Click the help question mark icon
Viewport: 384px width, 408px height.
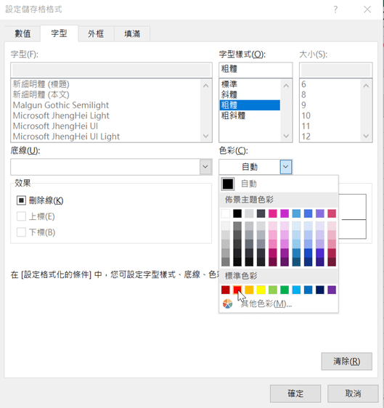coord(335,9)
